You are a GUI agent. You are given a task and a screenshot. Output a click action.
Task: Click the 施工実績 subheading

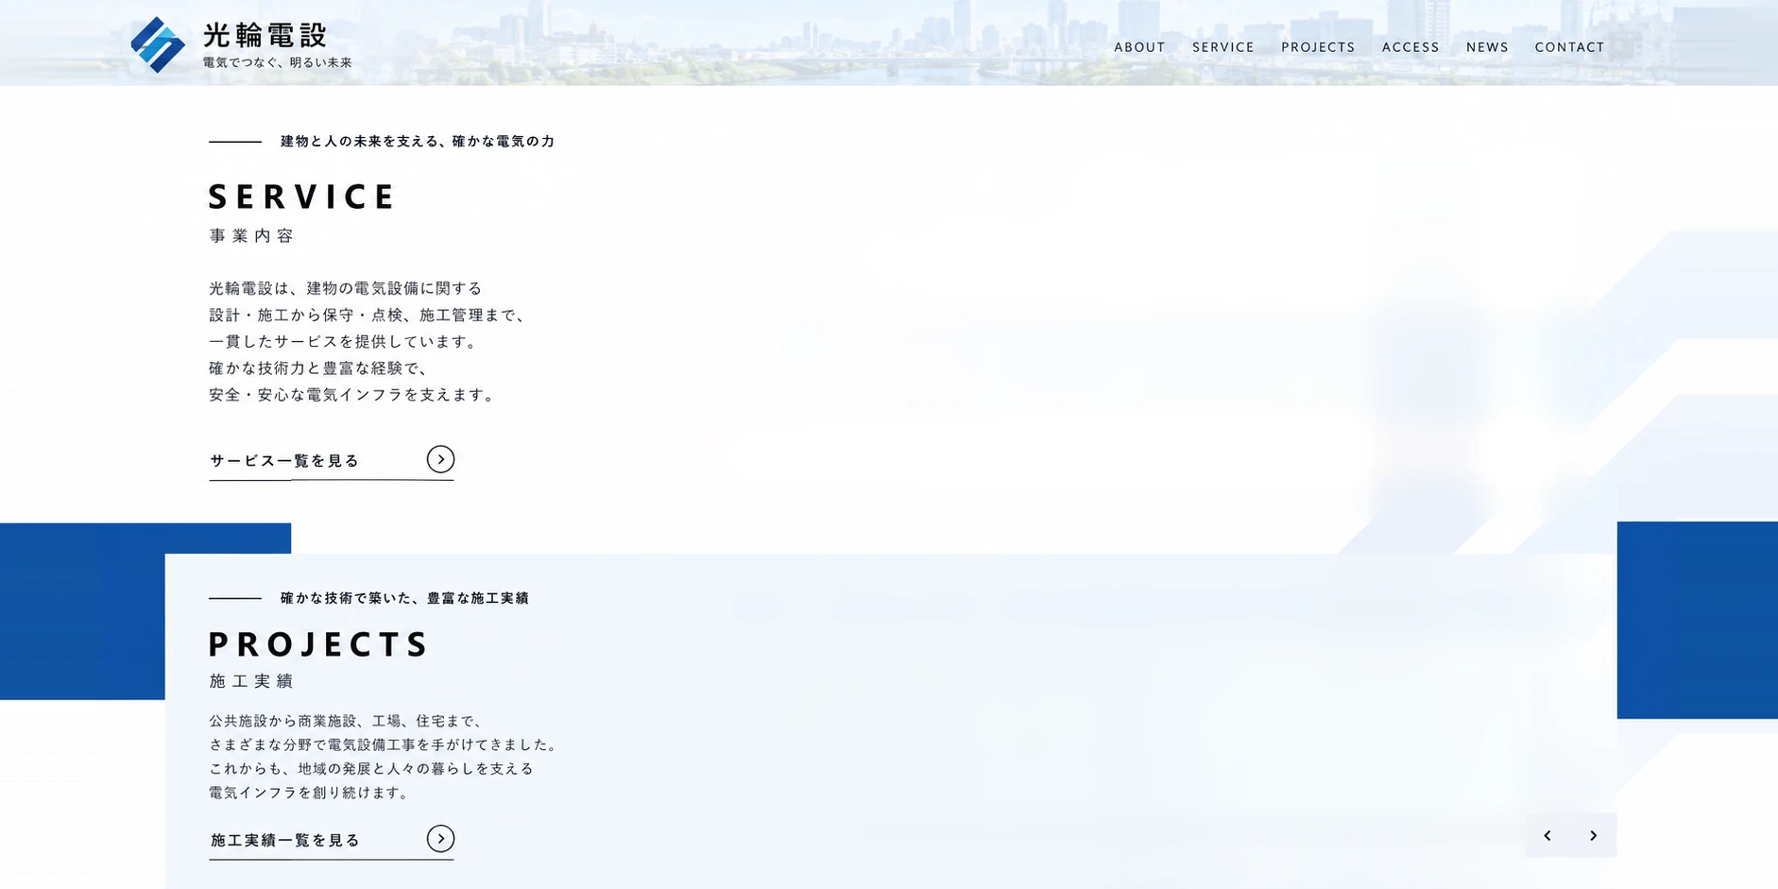click(251, 681)
